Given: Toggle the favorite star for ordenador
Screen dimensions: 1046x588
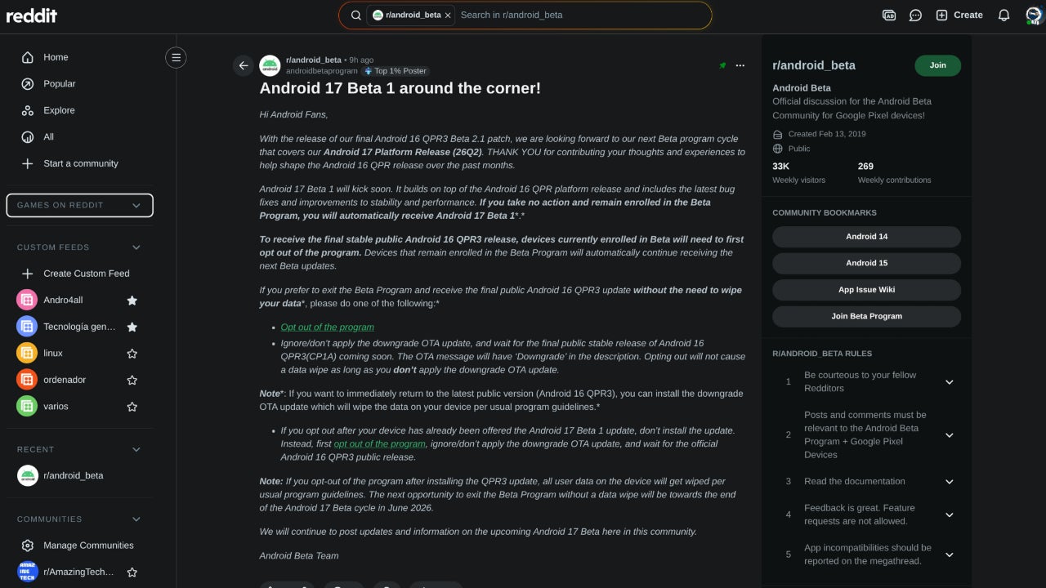Looking at the screenshot, I should click(x=132, y=379).
